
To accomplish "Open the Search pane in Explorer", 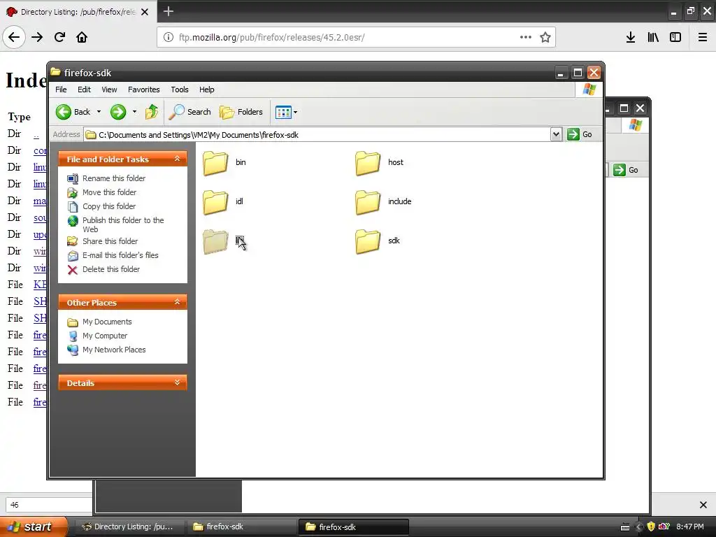I will pos(190,112).
